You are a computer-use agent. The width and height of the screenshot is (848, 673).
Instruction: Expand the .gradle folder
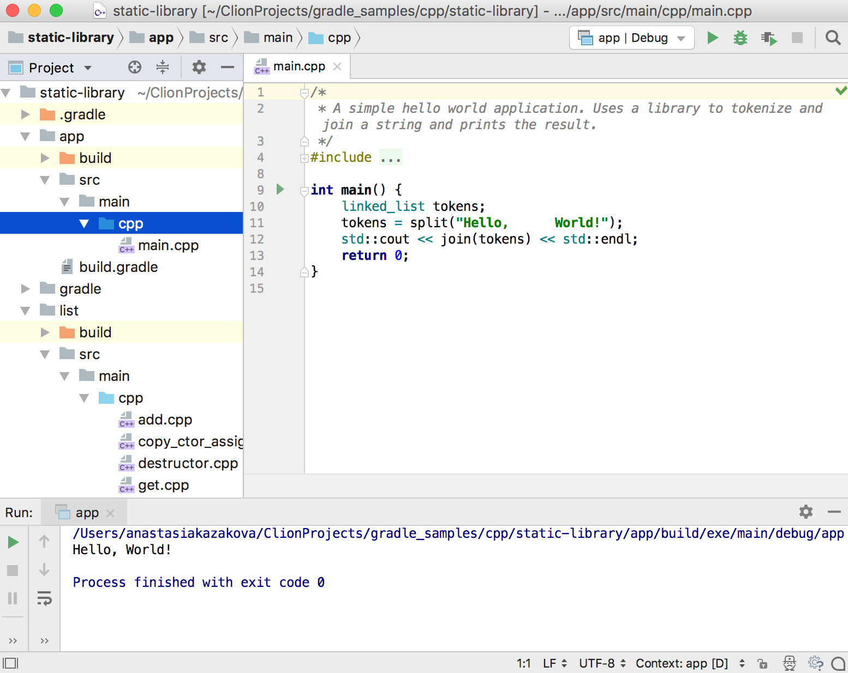tap(25, 114)
